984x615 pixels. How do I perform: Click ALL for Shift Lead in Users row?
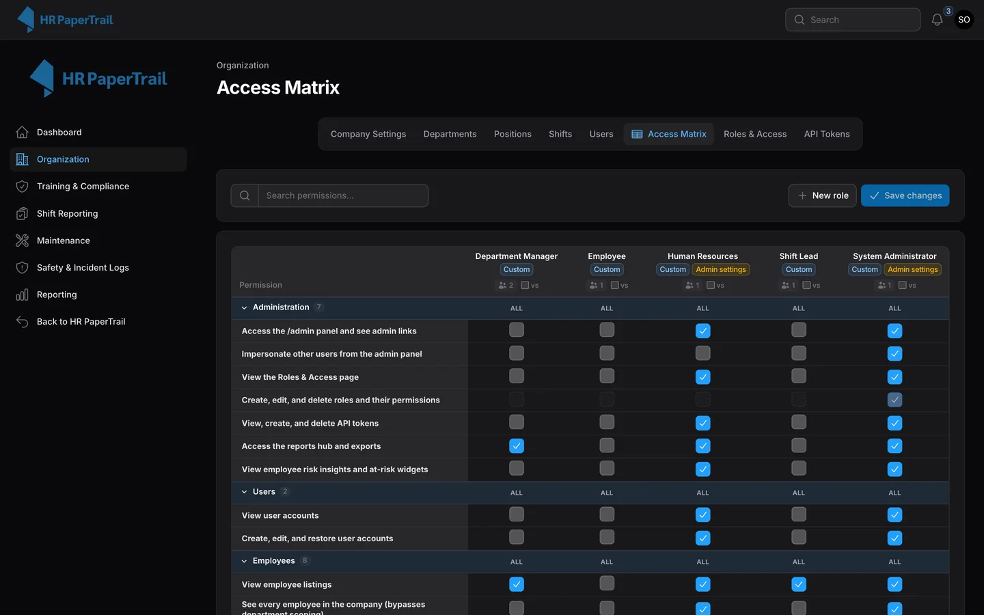point(799,493)
